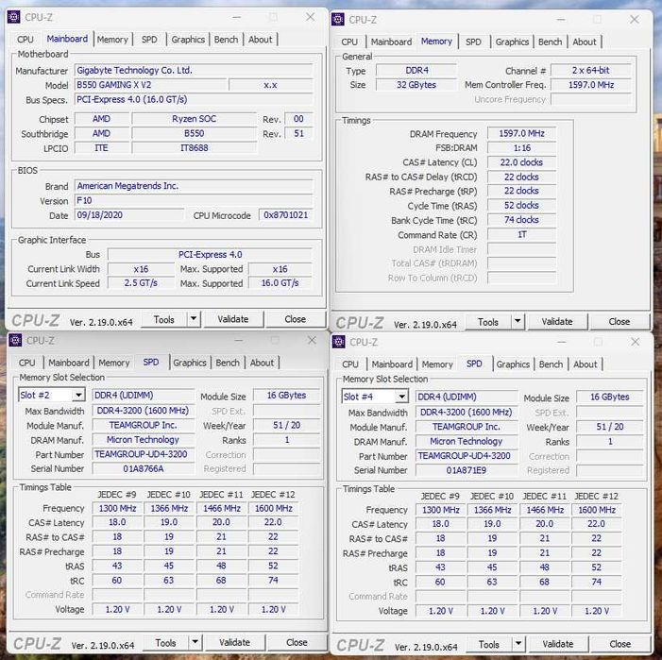Click BIOS date 09/18/2020 field
Image resolution: width=662 pixels, height=660 pixels.
[x=129, y=214]
